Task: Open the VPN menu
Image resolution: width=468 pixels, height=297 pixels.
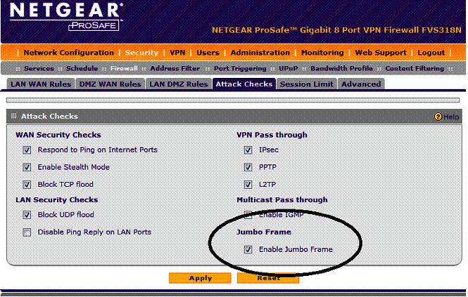Action: pyautogui.click(x=177, y=53)
